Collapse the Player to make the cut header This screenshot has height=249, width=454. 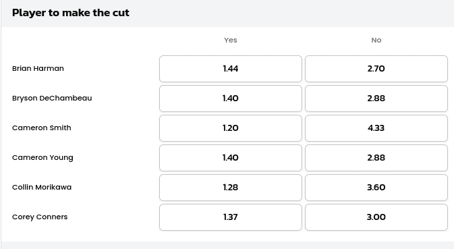tap(227, 13)
